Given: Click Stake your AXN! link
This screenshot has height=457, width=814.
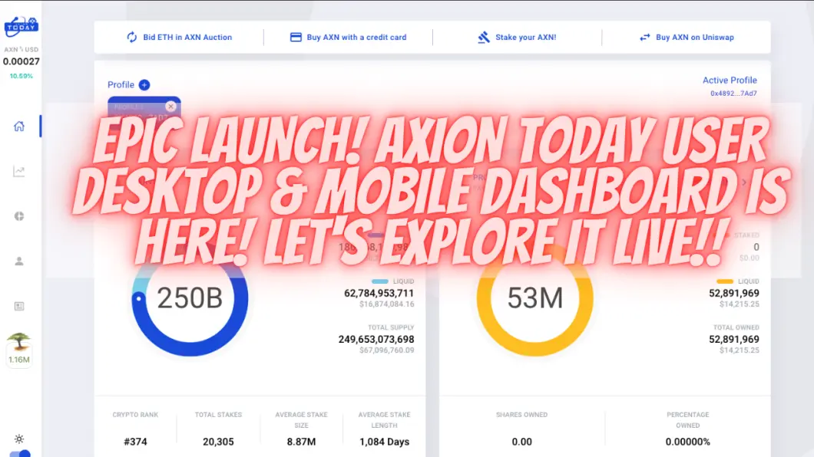Looking at the screenshot, I should (x=517, y=38).
